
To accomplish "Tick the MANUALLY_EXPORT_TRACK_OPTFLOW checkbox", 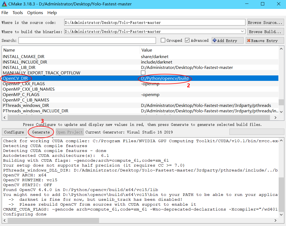I will [x=143, y=73].
